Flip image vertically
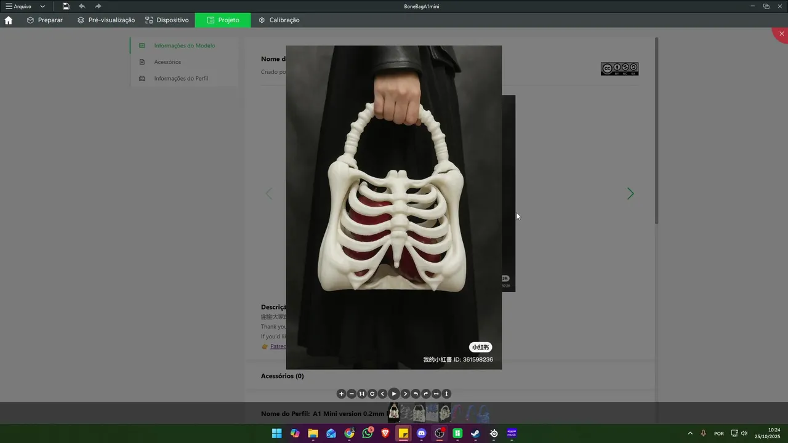 447,394
